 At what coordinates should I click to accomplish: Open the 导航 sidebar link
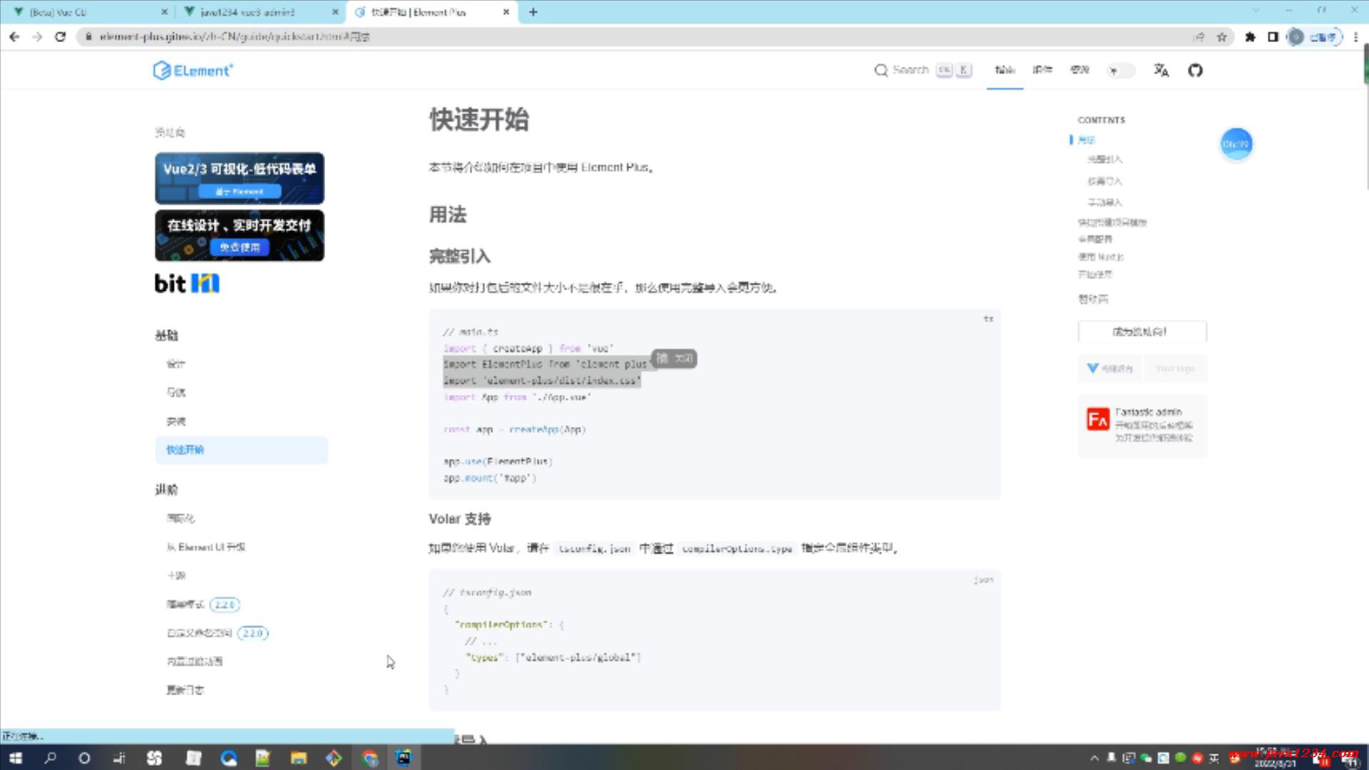click(x=175, y=392)
